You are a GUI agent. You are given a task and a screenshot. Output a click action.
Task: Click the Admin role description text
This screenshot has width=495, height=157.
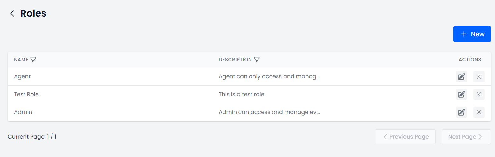pyautogui.click(x=269, y=112)
